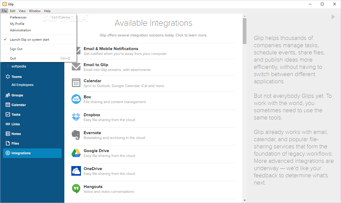Open the Links section label

(16, 124)
